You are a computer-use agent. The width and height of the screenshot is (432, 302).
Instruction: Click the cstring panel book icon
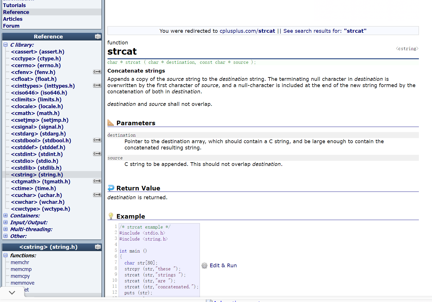pyautogui.click(x=98, y=247)
